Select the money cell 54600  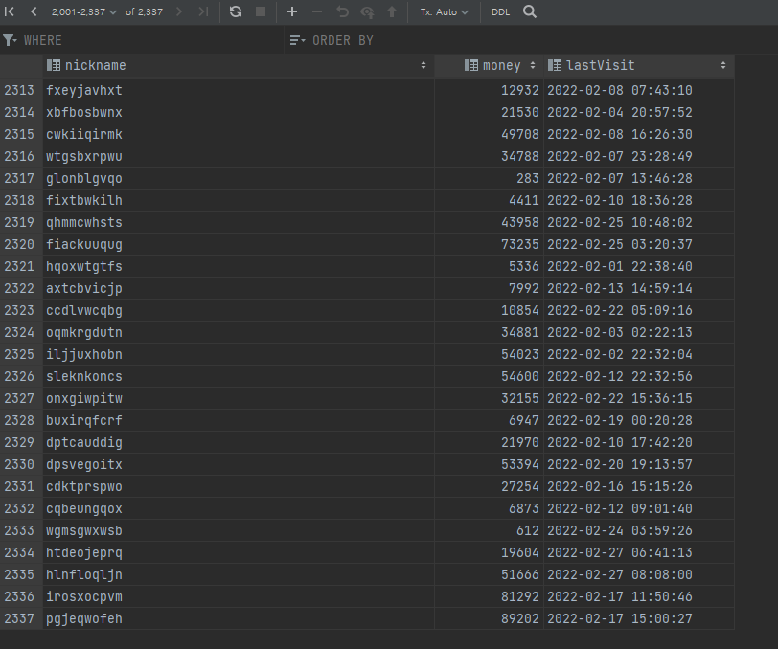tap(490, 376)
